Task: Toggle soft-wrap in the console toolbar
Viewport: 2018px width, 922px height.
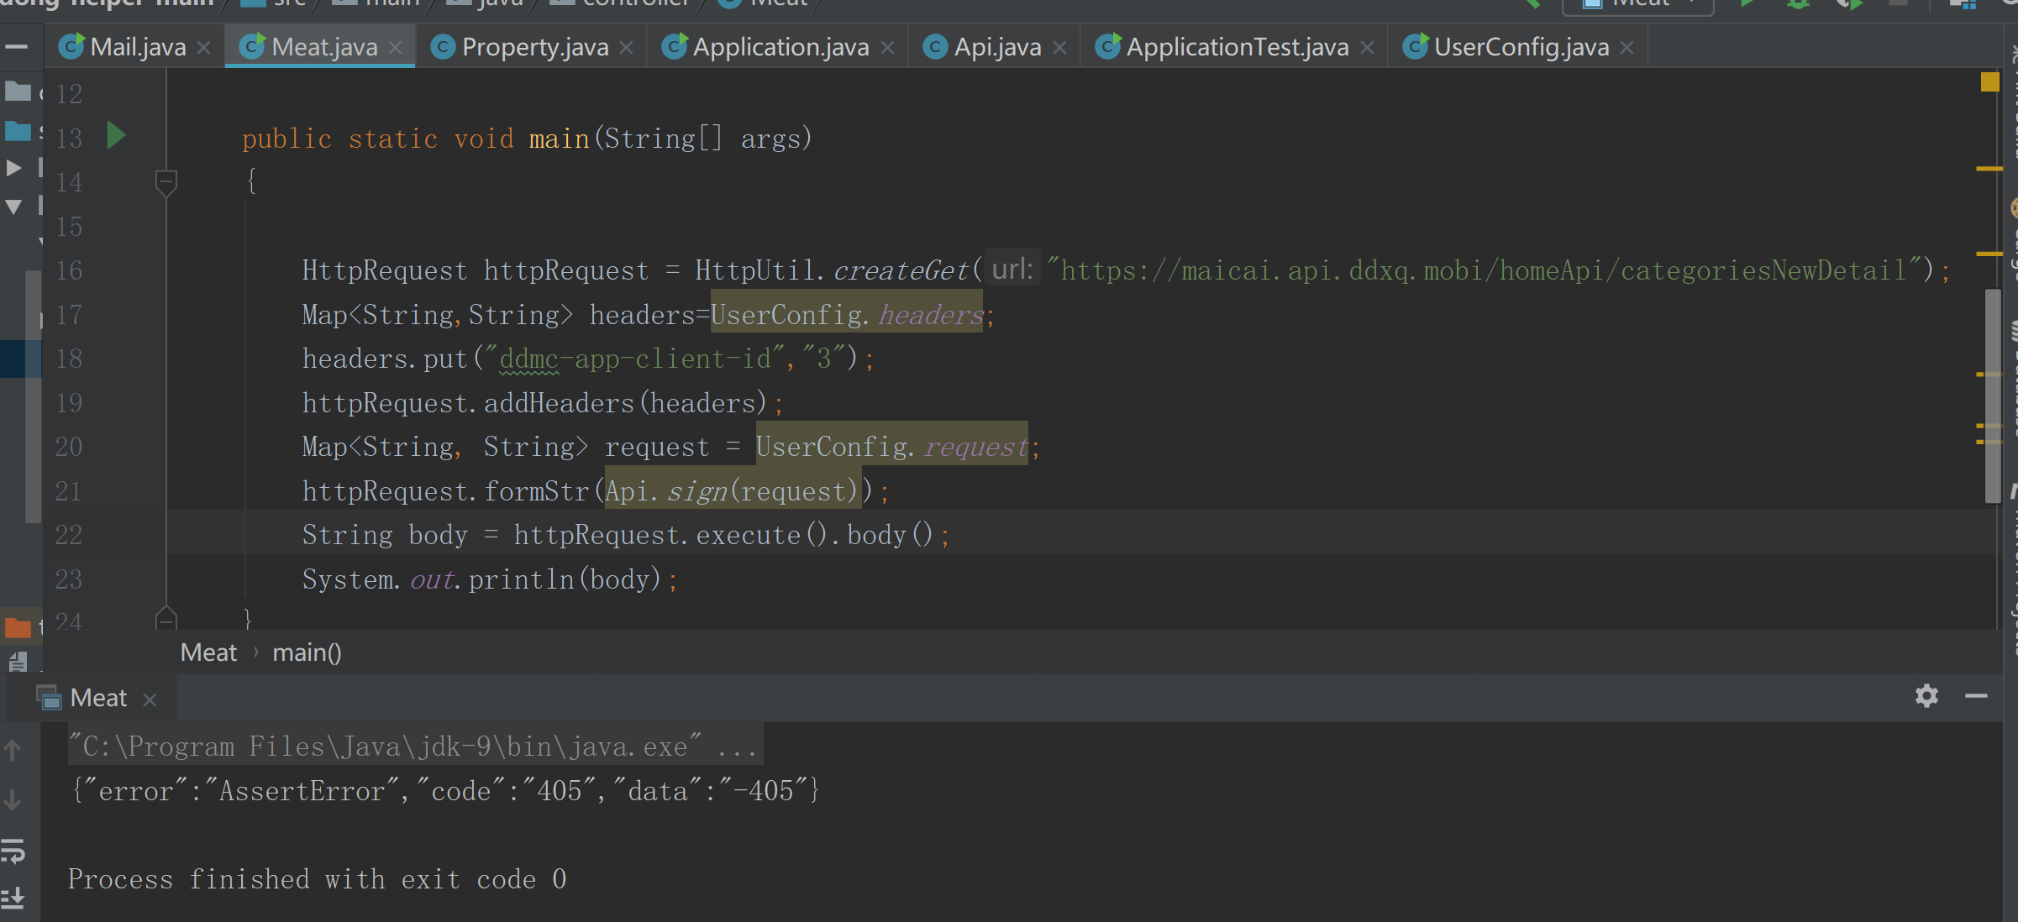Action: tap(13, 851)
